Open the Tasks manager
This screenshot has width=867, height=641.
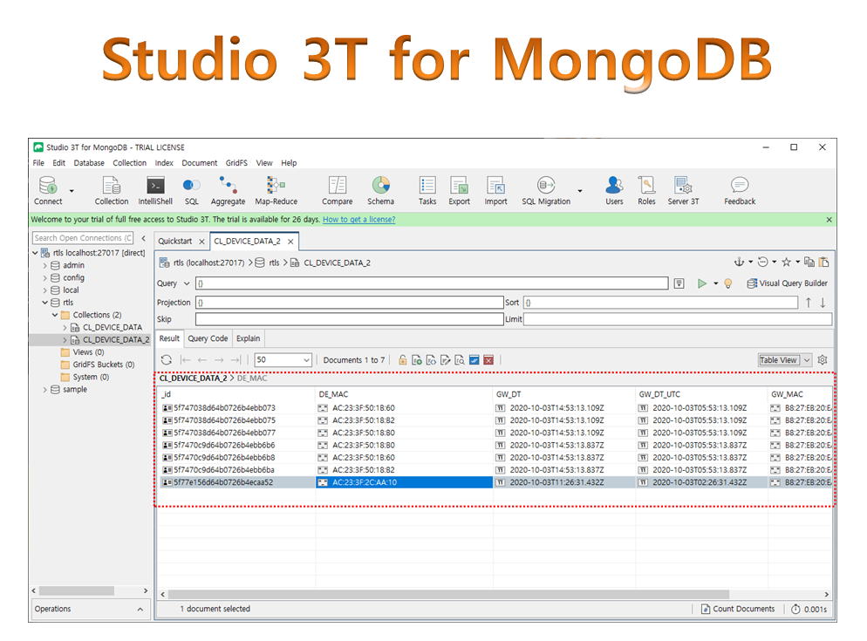427,190
